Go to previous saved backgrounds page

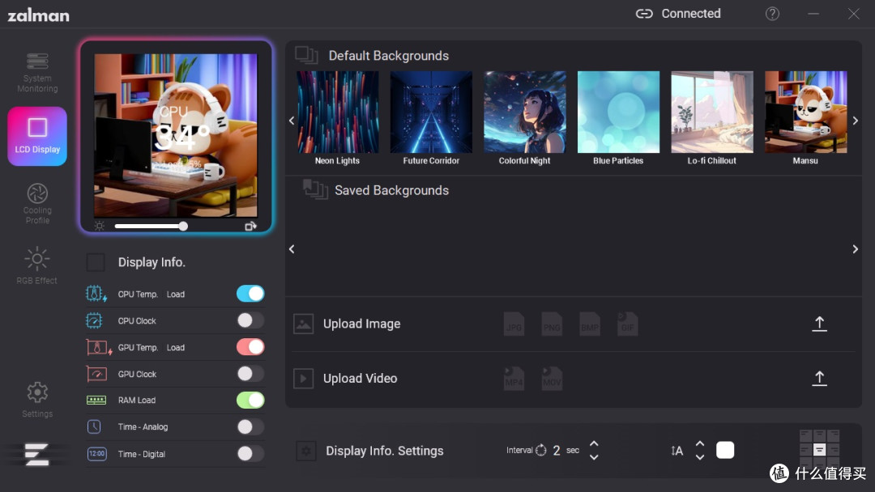click(x=292, y=249)
